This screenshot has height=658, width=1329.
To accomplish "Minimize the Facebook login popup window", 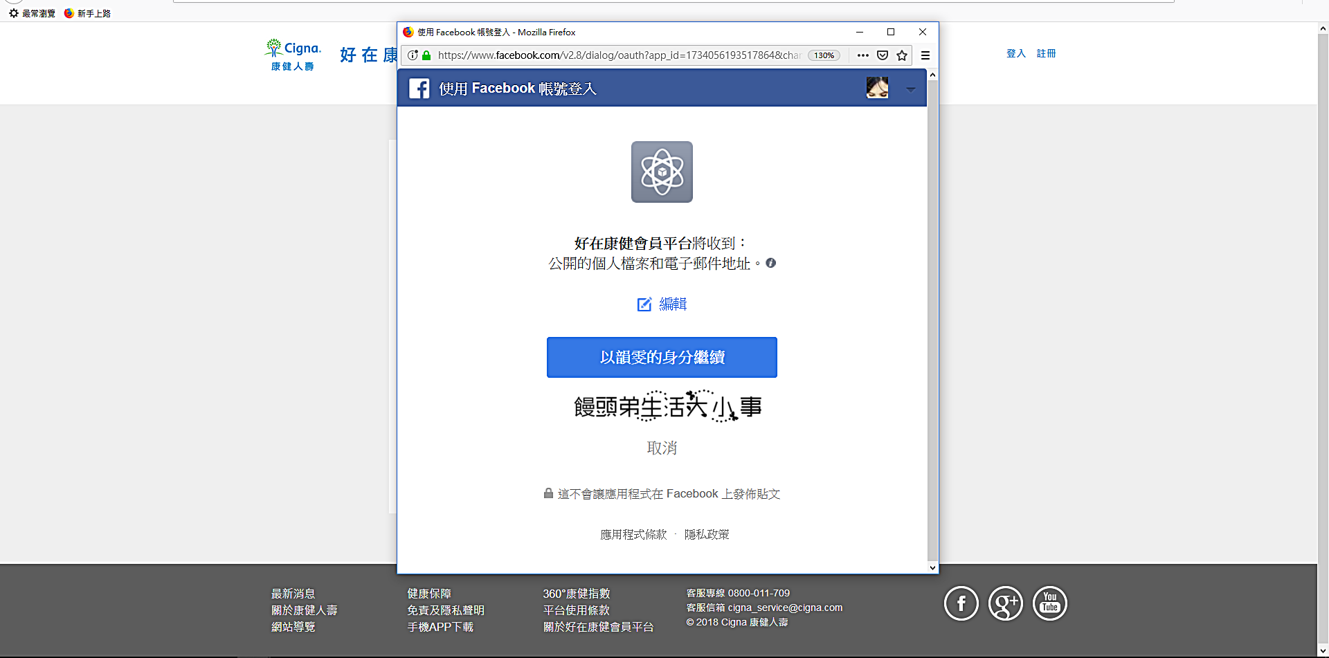I will point(860,32).
